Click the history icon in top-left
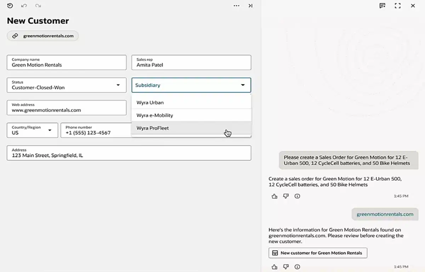Image resolution: width=425 pixels, height=272 pixels. click(10, 6)
